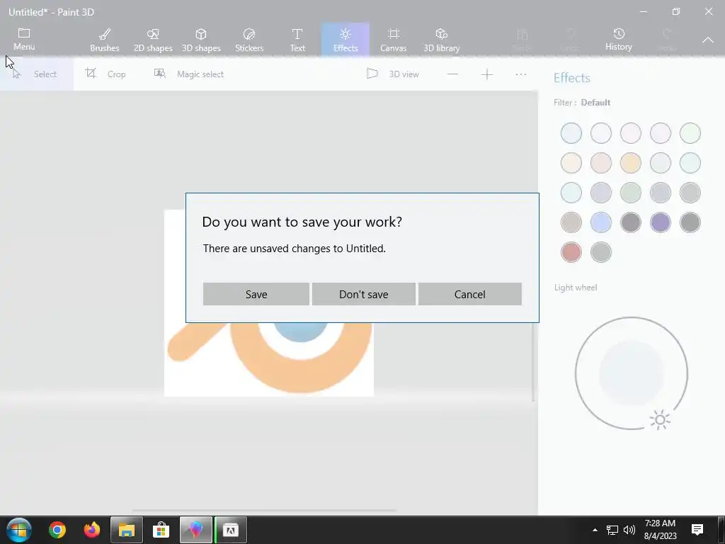Click the center of the Light wheel
Viewport: 725px width, 544px height.
tap(632, 373)
